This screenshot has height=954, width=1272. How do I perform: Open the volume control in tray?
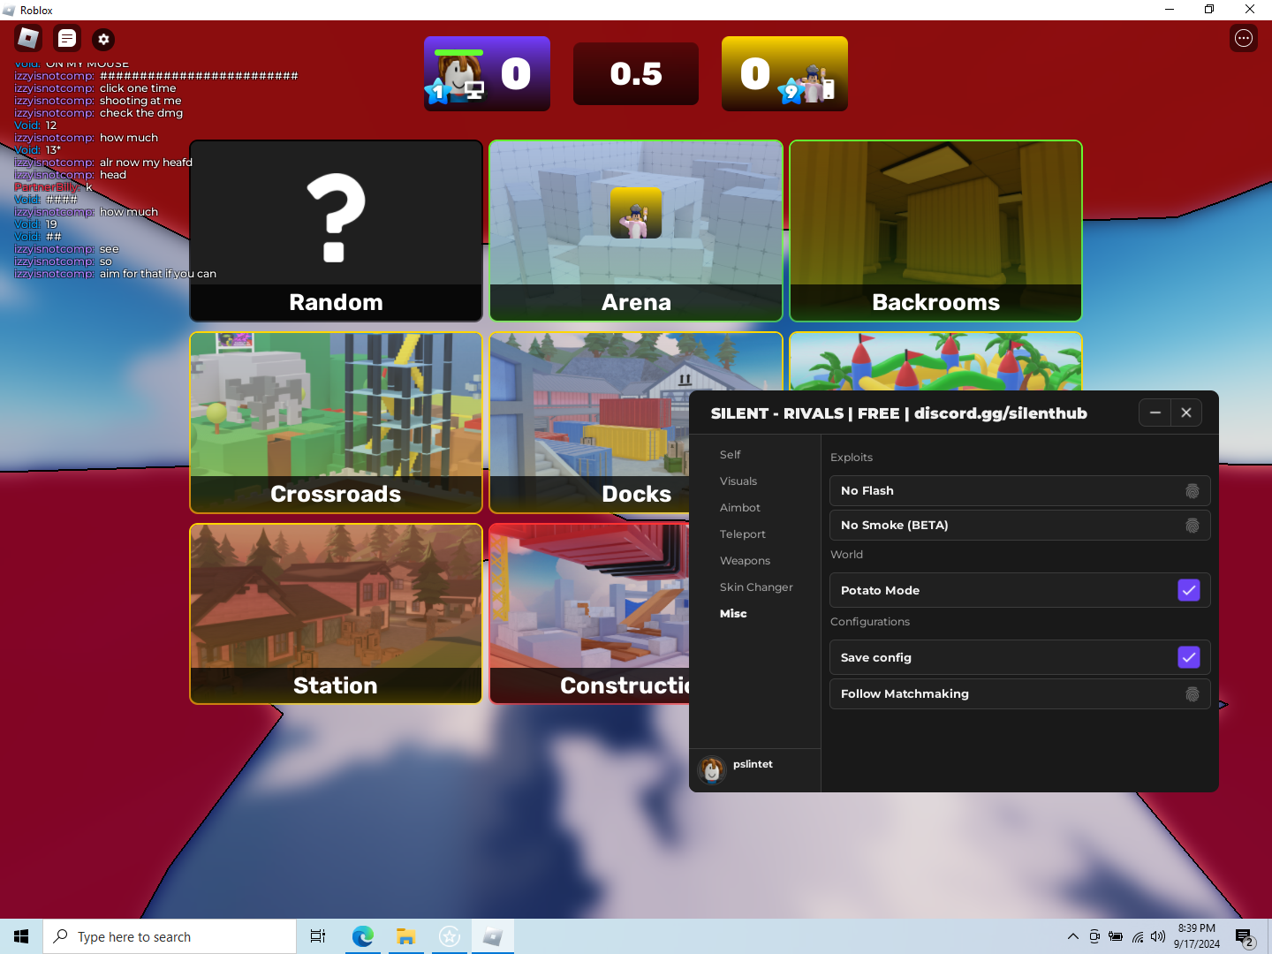point(1158,936)
